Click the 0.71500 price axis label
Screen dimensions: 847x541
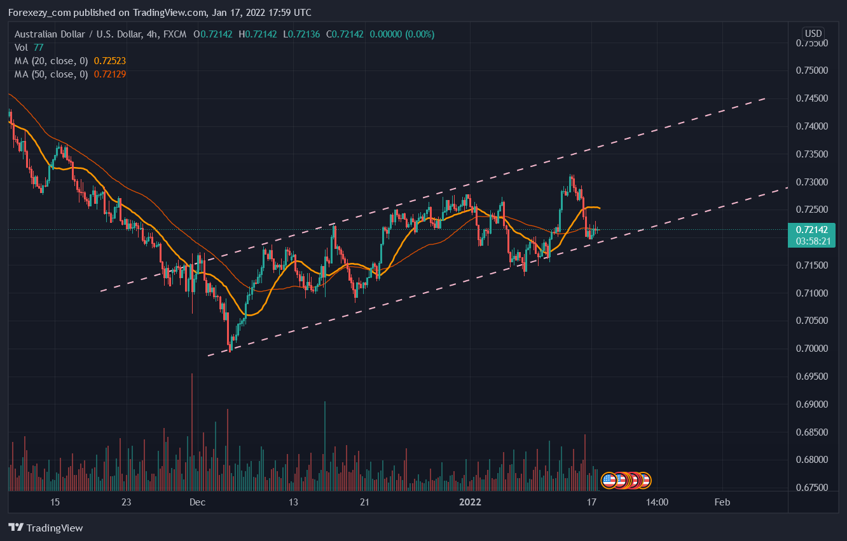point(811,265)
